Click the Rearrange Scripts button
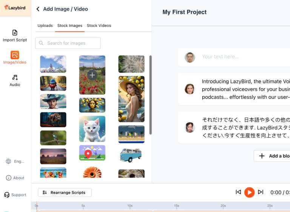This screenshot has width=290, height=212. pyautogui.click(x=65, y=192)
